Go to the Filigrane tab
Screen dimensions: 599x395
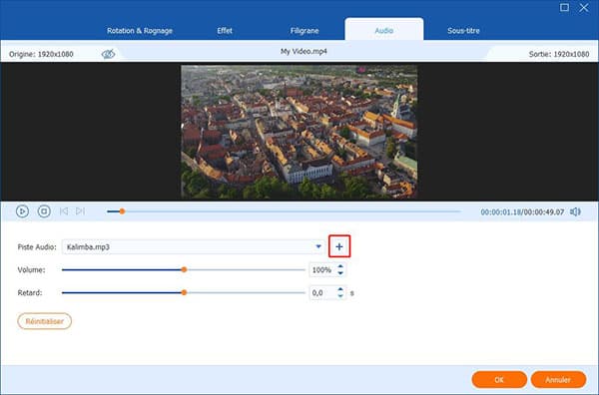pos(304,31)
